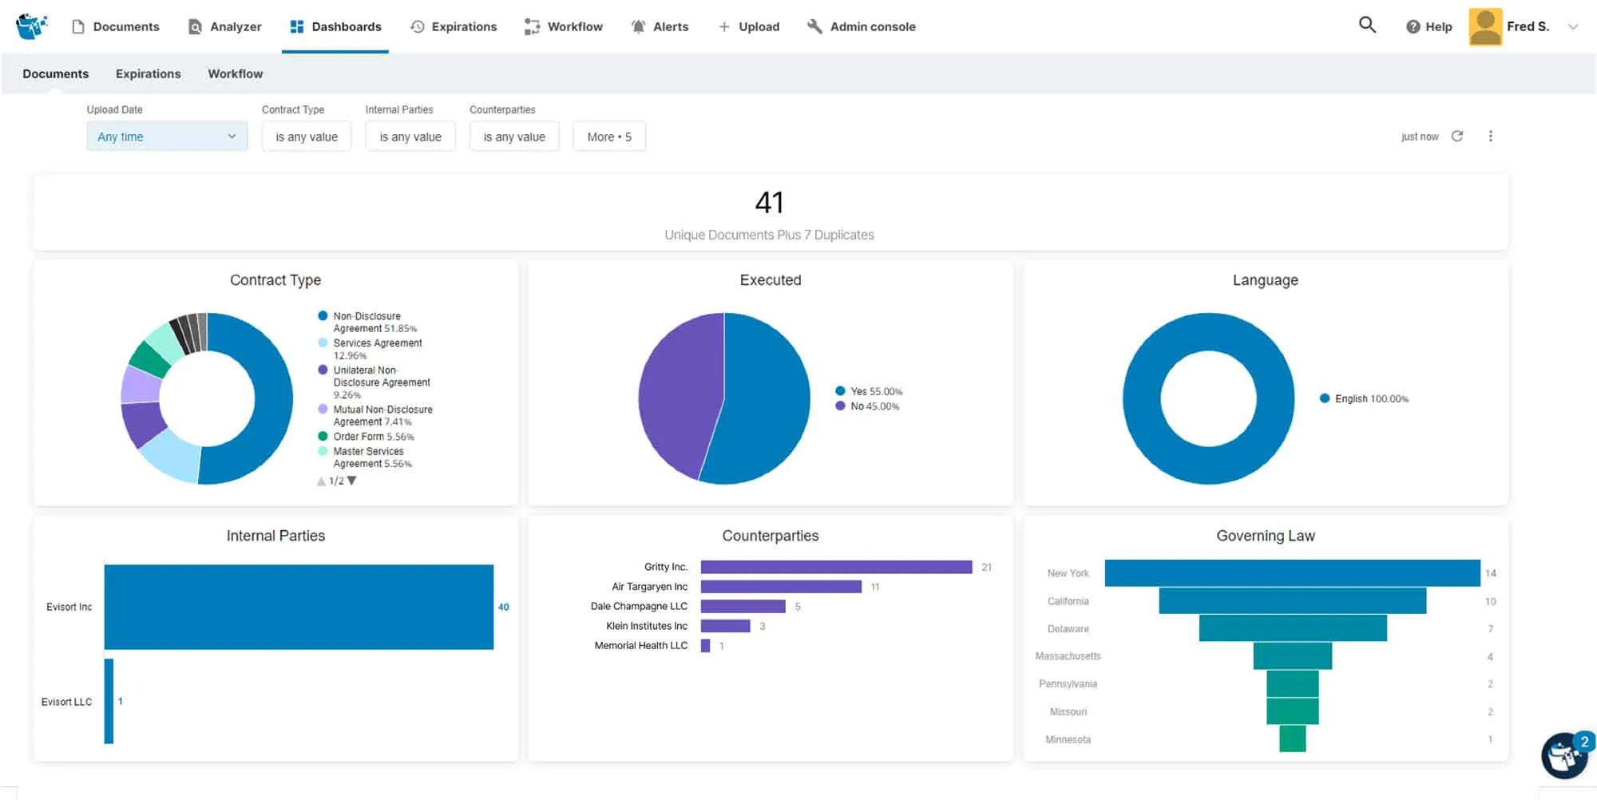The image size is (1597, 800).
Task: Click the 'More • 5' filters button
Action: [x=608, y=136]
